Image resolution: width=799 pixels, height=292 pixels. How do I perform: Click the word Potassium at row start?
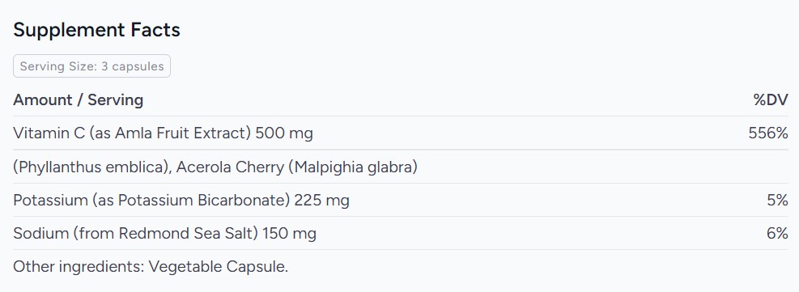(50, 201)
